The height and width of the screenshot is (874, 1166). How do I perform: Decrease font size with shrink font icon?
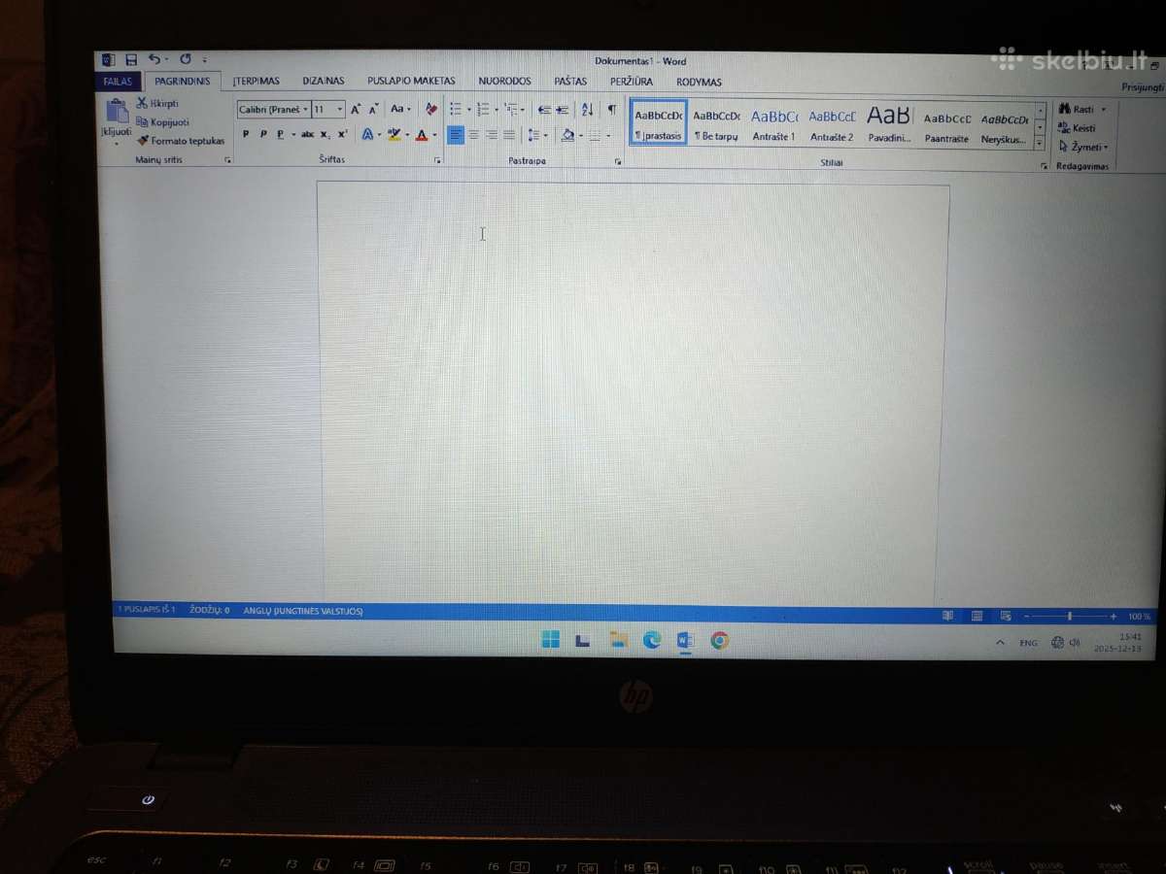click(x=374, y=110)
